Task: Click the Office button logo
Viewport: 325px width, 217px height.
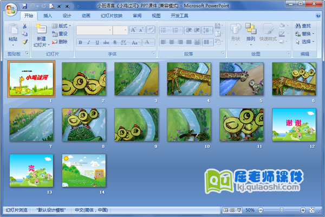Action: 11,9
